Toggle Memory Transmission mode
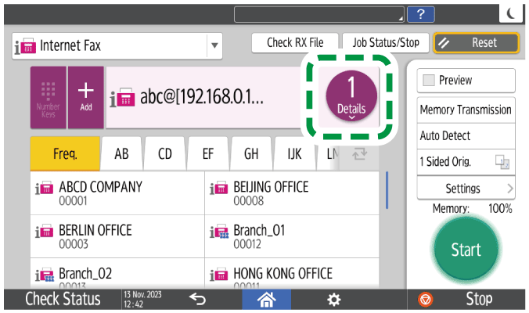 pyautogui.click(x=466, y=110)
